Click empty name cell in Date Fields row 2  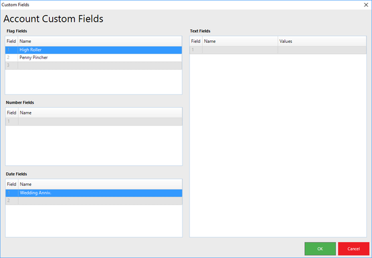click(x=100, y=201)
